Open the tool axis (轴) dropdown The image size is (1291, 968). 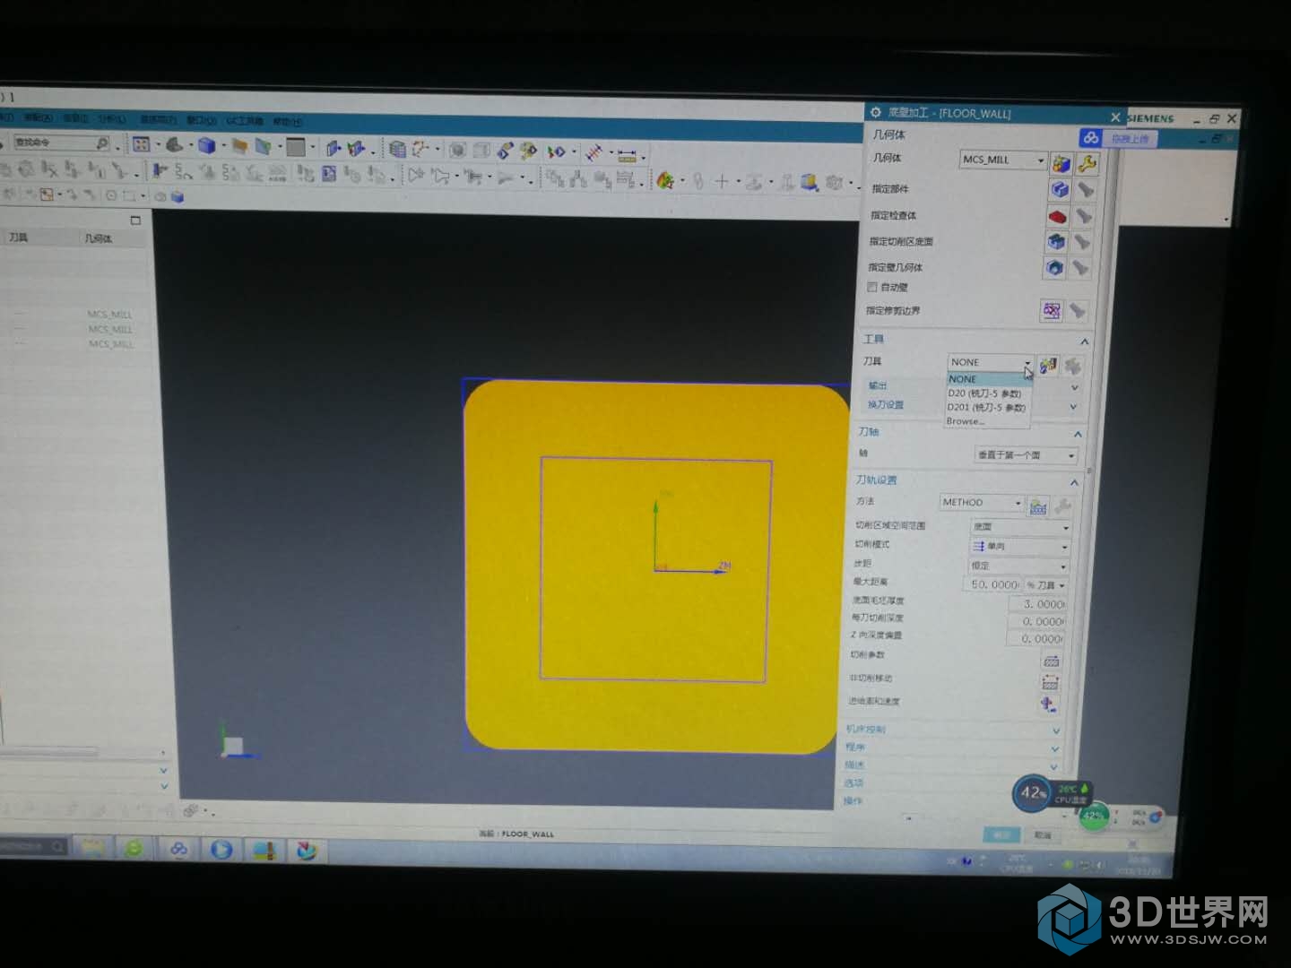(x=1026, y=455)
